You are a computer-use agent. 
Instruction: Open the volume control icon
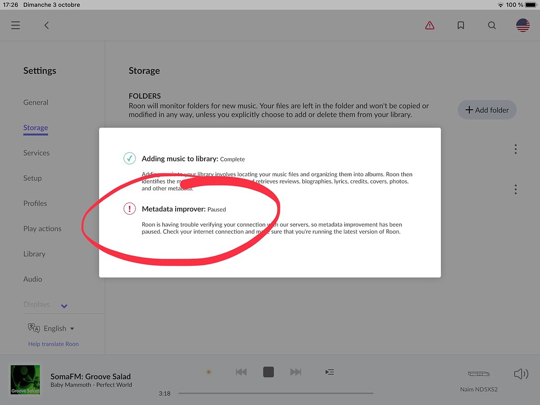(521, 374)
